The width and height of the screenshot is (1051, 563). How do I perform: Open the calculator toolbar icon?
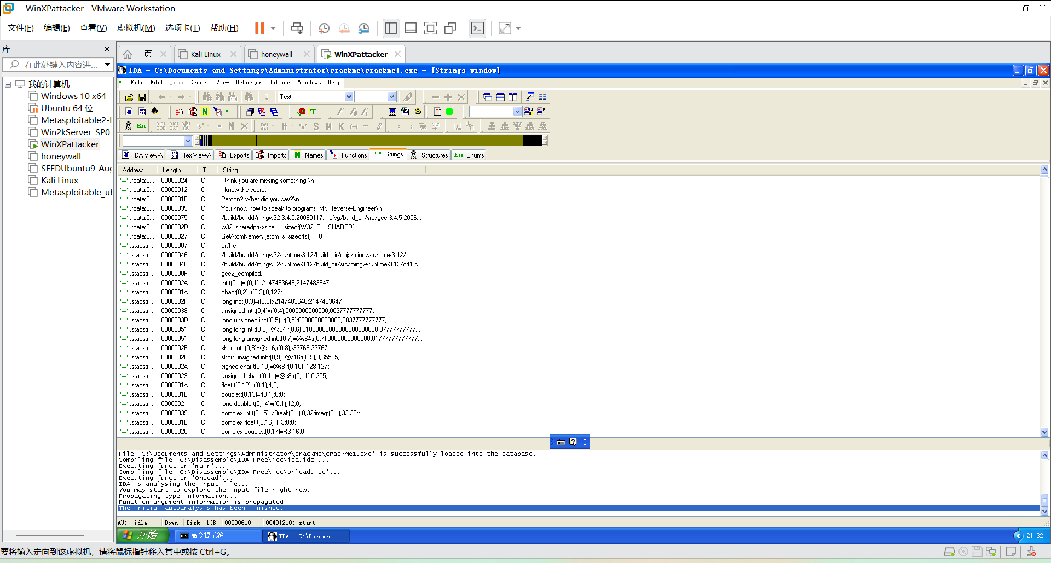tap(392, 112)
